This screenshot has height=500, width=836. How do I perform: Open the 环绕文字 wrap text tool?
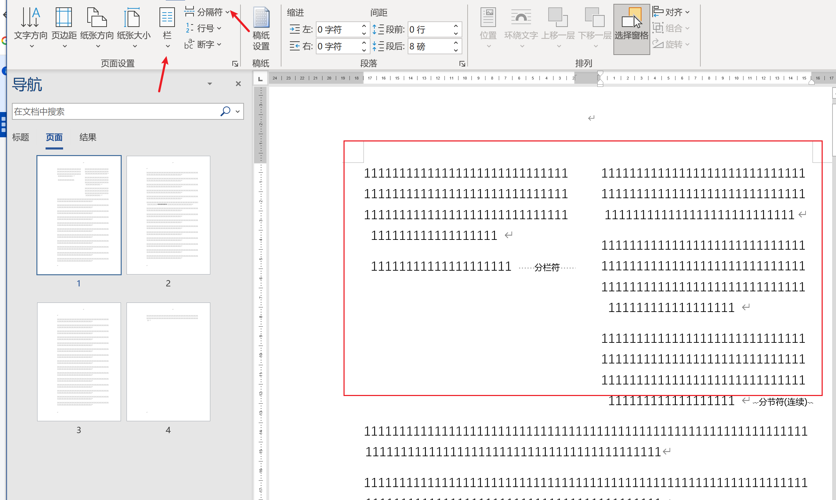[x=521, y=28]
